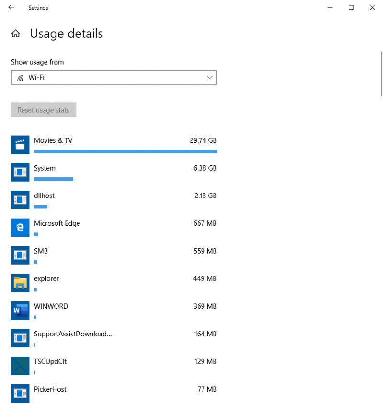Click the explorer folder icon
Image resolution: width=383 pixels, height=404 pixels.
(x=20, y=283)
